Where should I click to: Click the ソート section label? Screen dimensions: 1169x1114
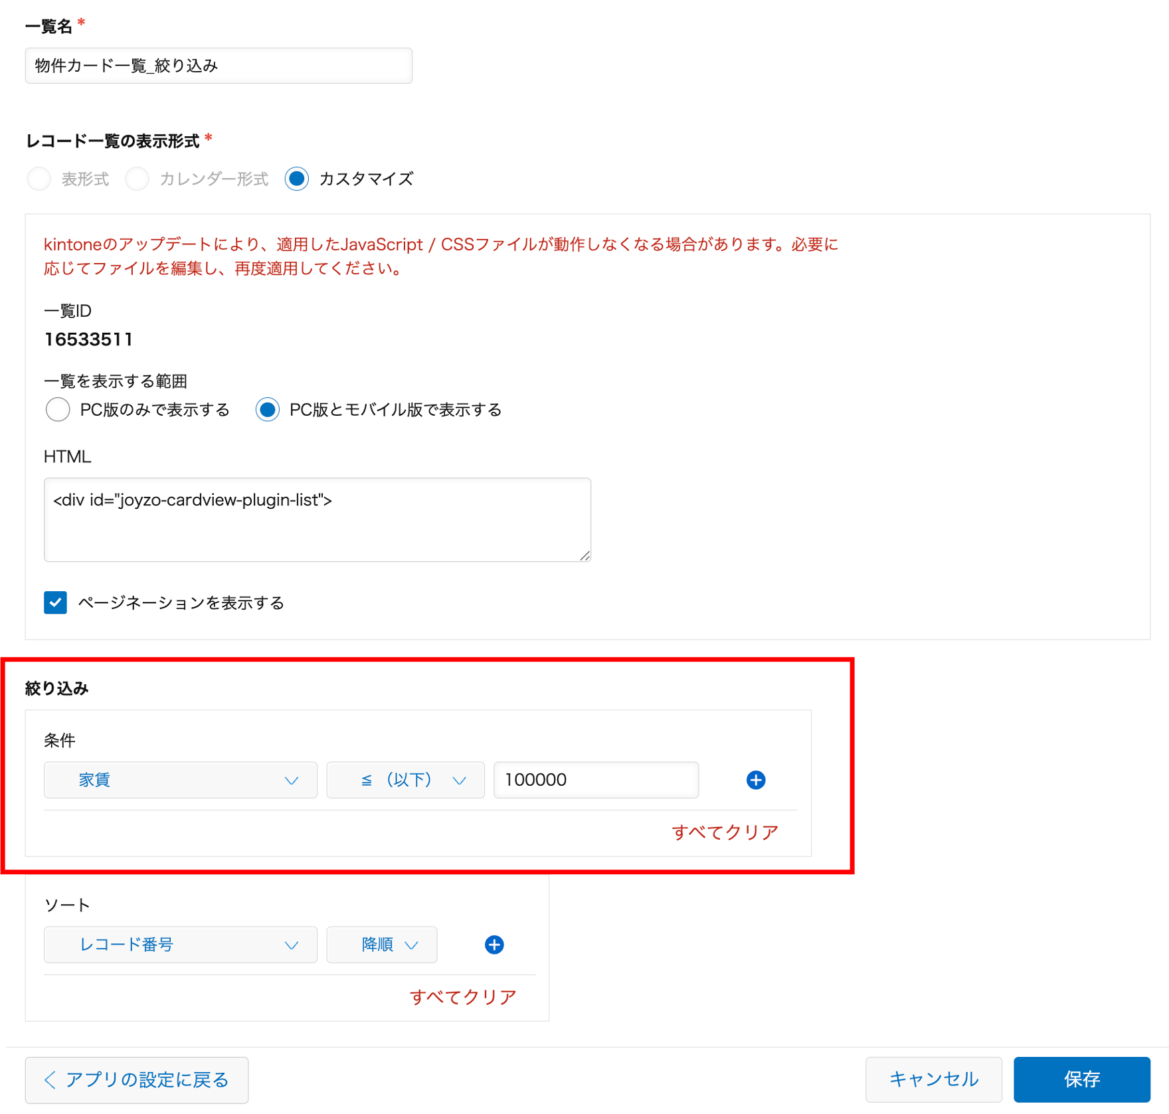point(67,905)
